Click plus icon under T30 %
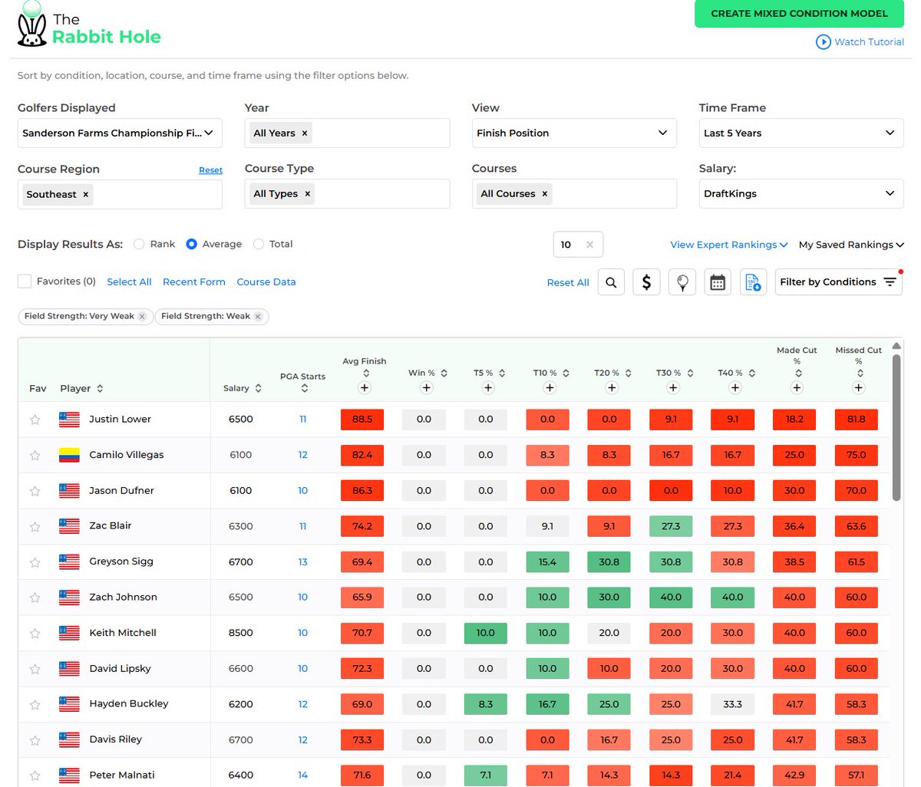Screen dimensions: 921x787 673,388
